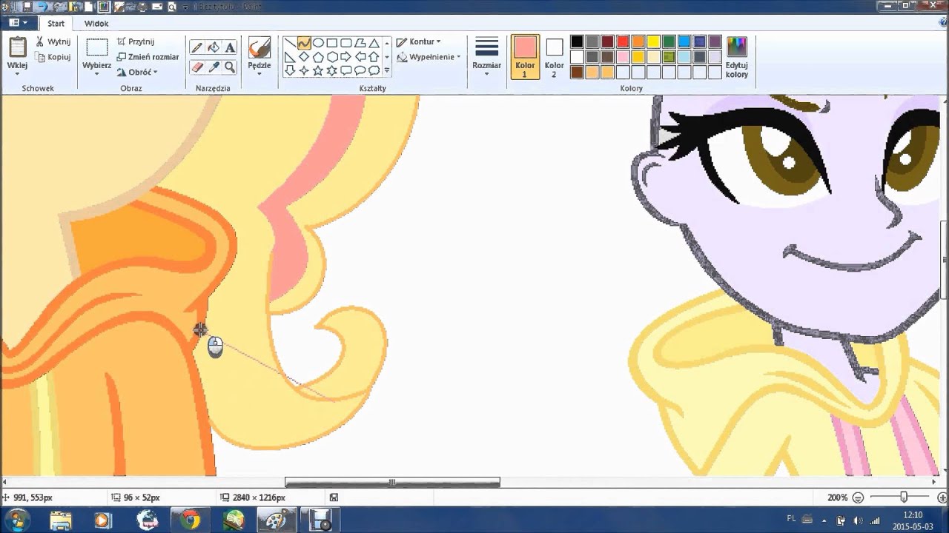Choose the right arrow shape
The width and height of the screenshot is (949, 533).
346,57
